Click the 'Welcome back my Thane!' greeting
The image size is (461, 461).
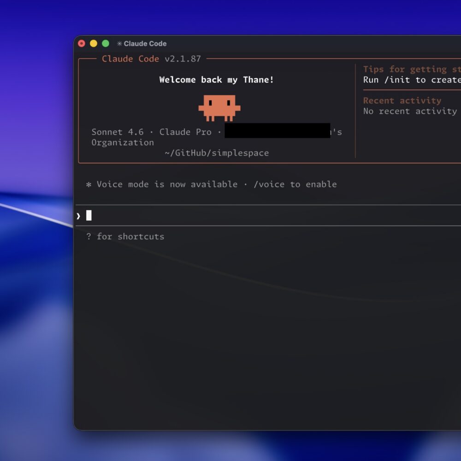(217, 80)
